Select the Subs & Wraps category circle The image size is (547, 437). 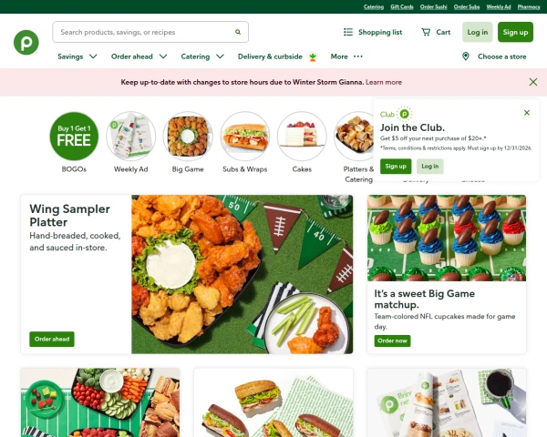tap(245, 137)
